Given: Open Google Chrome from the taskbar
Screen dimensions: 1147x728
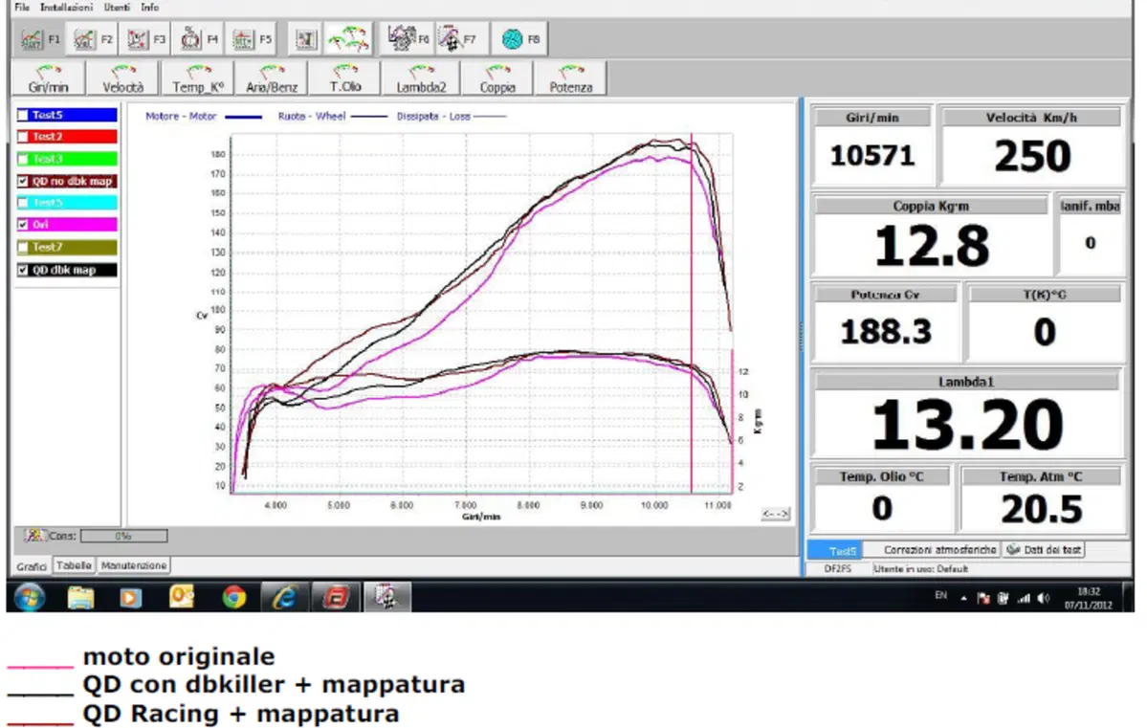Looking at the screenshot, I should pos(234,598).
